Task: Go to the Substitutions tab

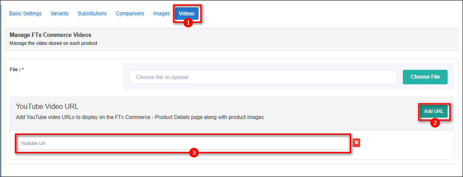Action: tap(92, 14)
